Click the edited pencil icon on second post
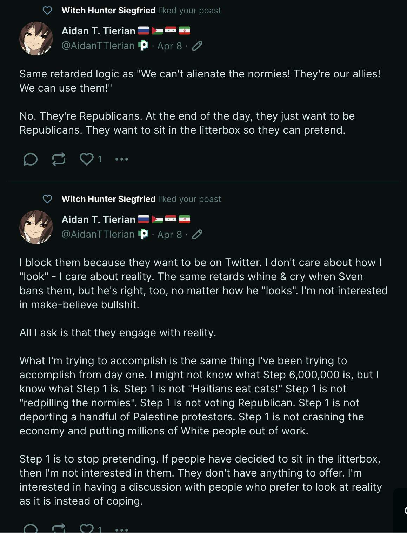 198,235
